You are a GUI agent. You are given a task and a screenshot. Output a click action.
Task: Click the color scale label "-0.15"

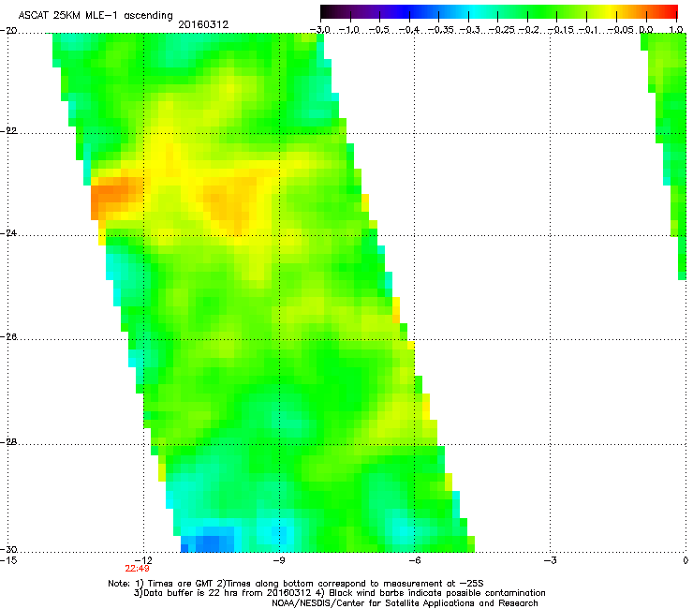(560, 30)
